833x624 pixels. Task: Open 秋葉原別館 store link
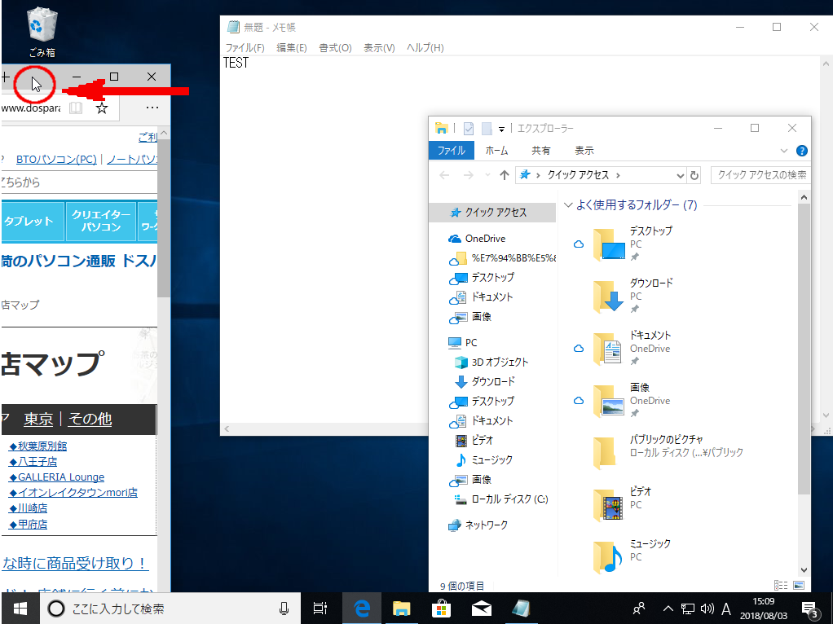tap(38, 446)
